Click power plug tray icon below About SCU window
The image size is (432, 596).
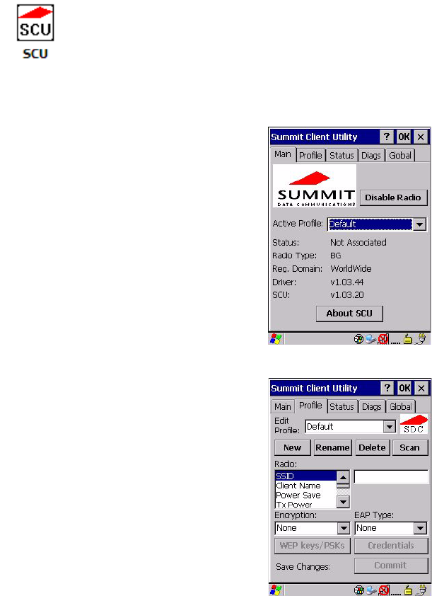[x=421, y=339]
